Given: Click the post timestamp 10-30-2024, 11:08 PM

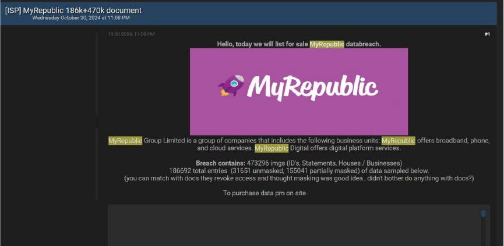Looking at the screenshot, I should [x=131, y=34].
